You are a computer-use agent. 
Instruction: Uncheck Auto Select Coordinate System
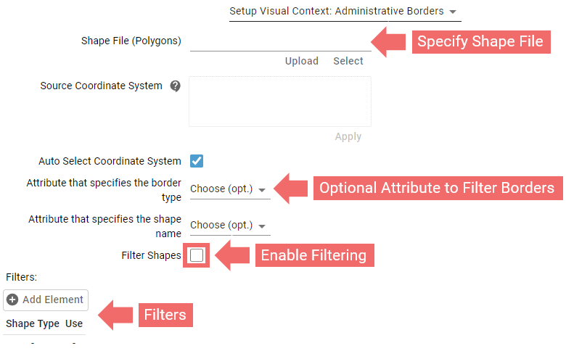point(197,161)
